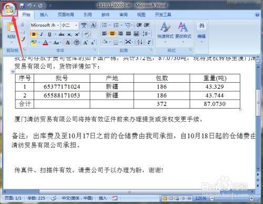Click the Sort A-Z icon

click(140, 42)
